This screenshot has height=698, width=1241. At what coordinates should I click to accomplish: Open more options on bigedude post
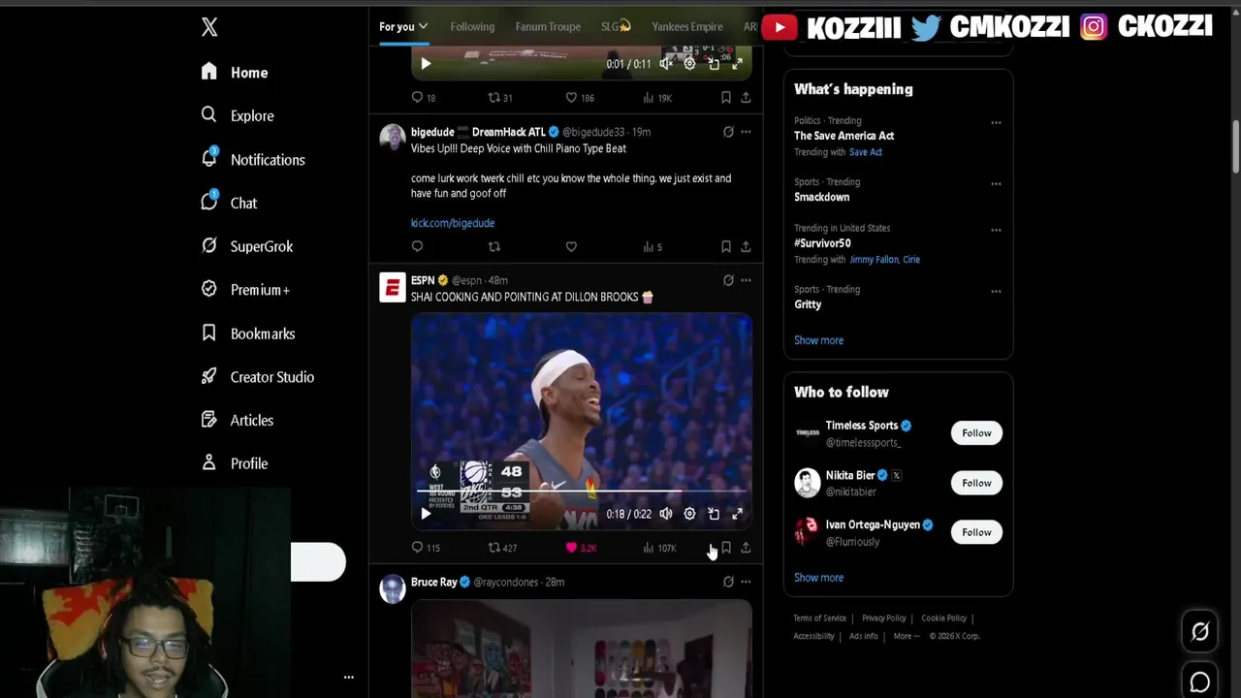[x=746, y=132]
